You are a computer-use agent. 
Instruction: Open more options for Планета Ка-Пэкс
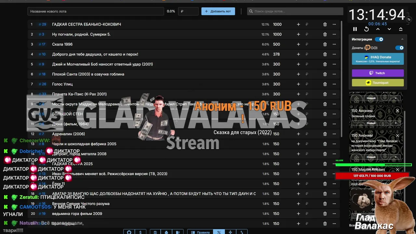coord(334,94)
